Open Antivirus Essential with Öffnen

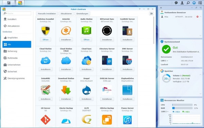(x=46, y=40)
